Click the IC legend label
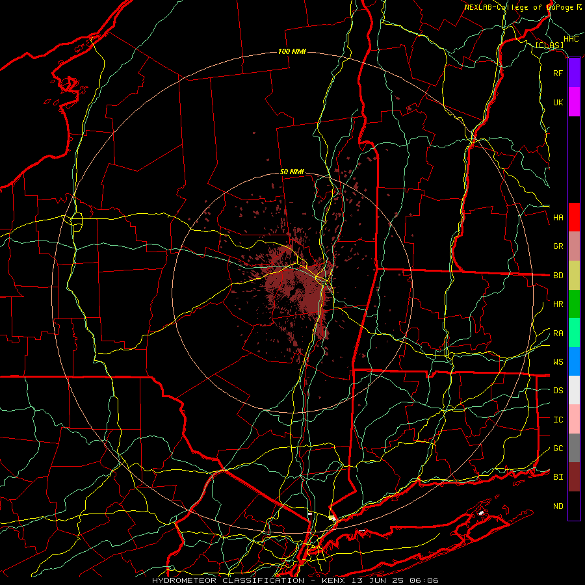The height and width of the screenshot is (585, 585). click(558, 420)
